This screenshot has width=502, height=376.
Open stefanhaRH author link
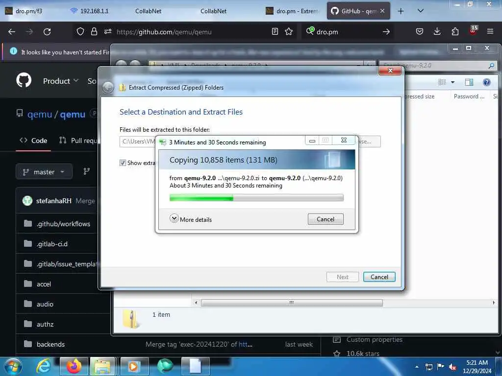coord(53,201)
